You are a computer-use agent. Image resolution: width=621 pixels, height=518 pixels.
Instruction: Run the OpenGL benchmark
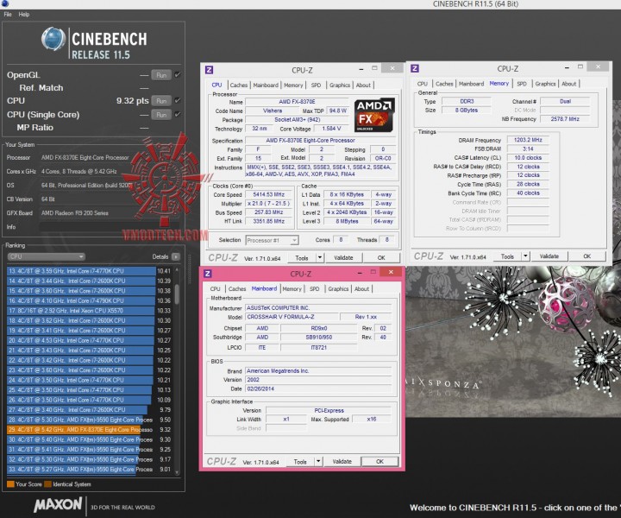[x=161, y=75]
